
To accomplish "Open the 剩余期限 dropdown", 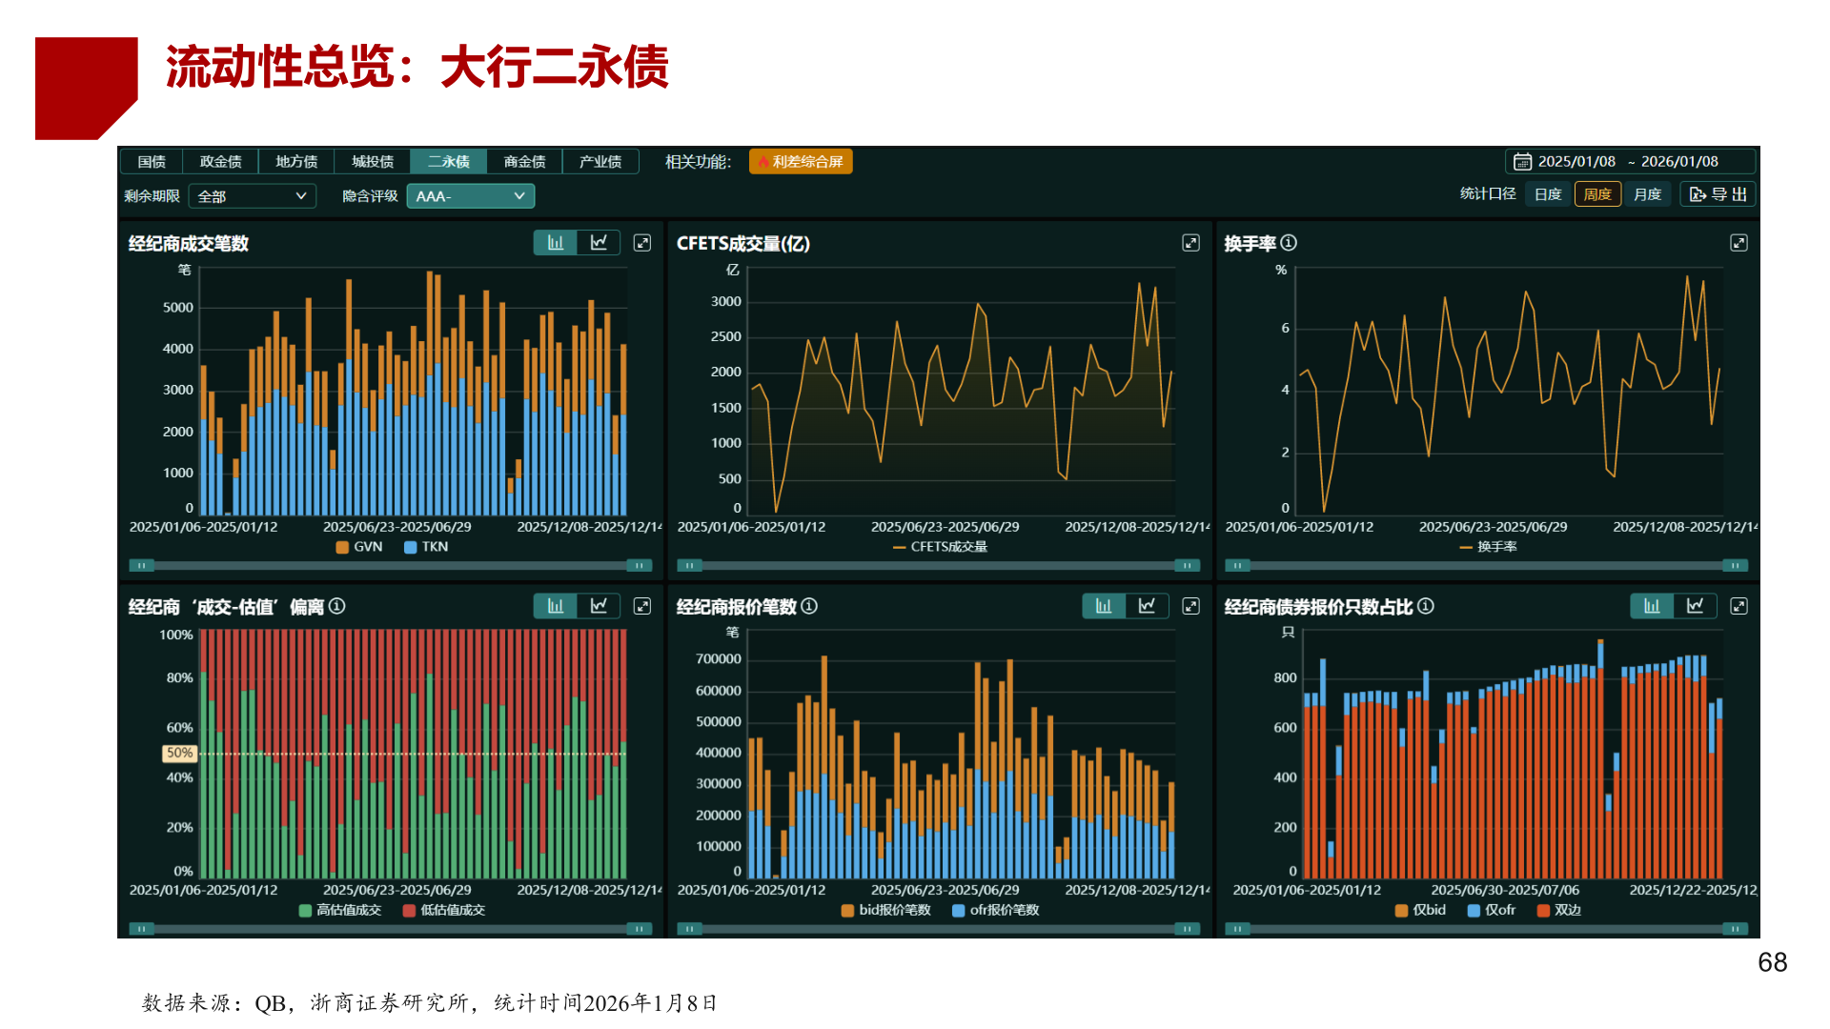I will click(x=252, y=196).
